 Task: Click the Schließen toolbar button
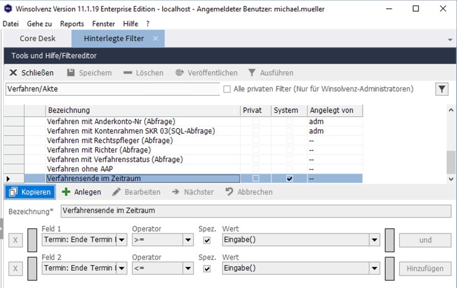tap(31, 73)
